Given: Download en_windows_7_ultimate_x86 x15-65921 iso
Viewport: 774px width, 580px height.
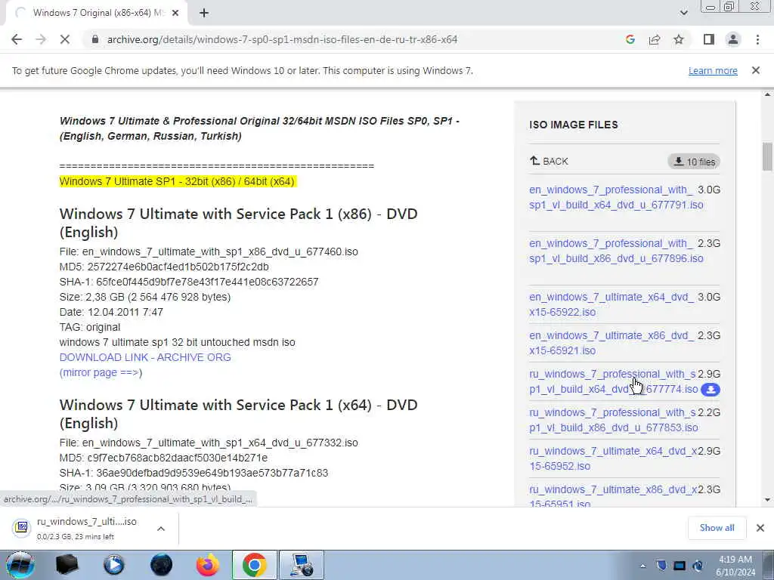Looking at the screenshot, I should point(611,343).
